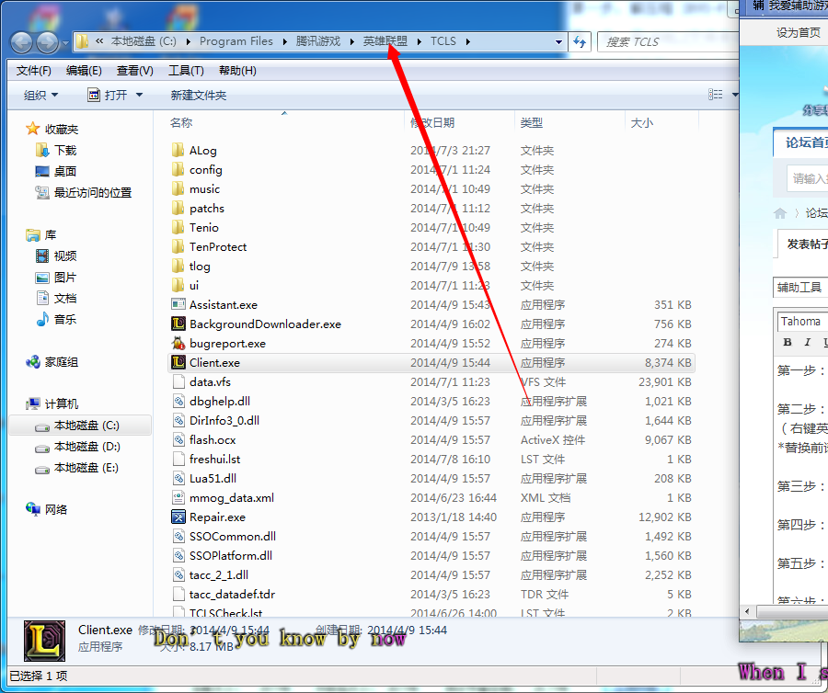
Task: Select the ui folder icon
Action: pos(178,285)
